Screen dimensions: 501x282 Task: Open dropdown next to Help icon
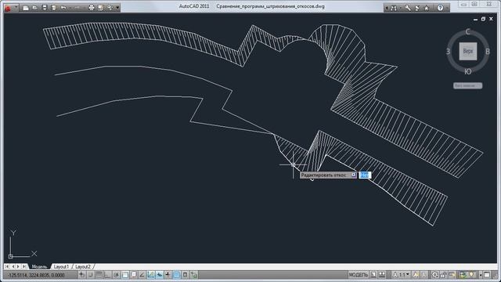[x=447, y=8]
